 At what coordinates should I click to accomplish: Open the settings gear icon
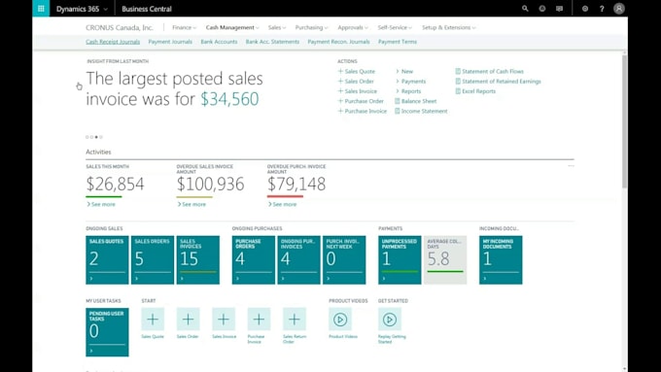[585, 9]
